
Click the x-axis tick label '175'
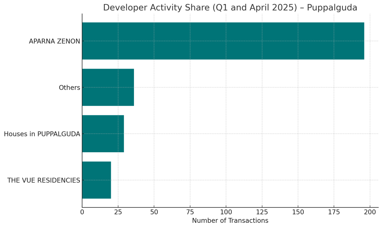[x=334, y=212]
